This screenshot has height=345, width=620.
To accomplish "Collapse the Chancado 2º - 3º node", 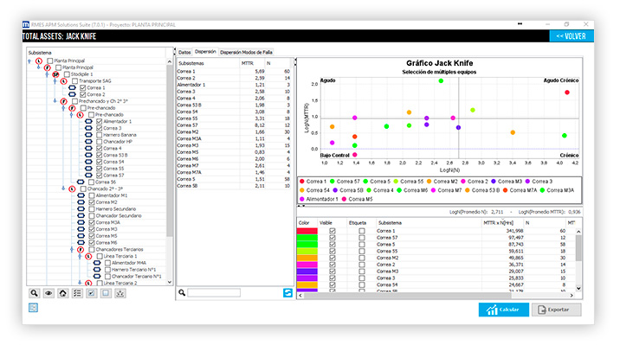I will (63, 188).
